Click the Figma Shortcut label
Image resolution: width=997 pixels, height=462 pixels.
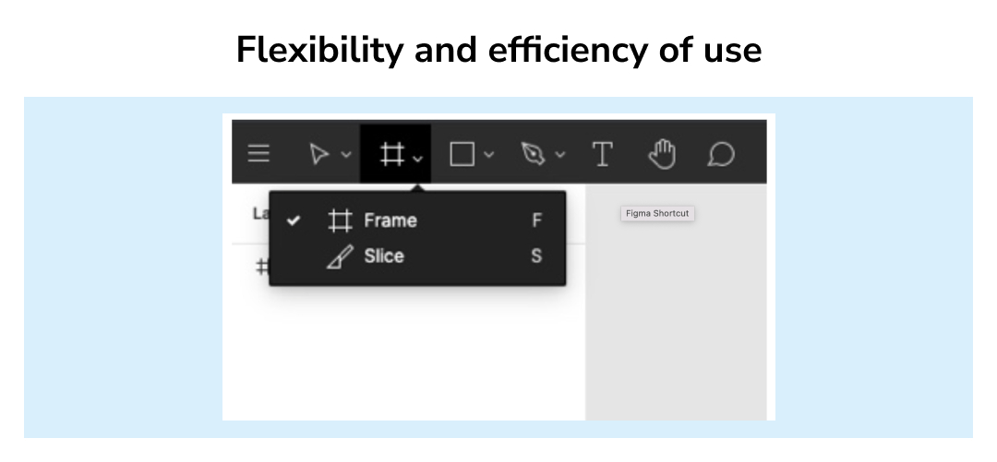657,214
